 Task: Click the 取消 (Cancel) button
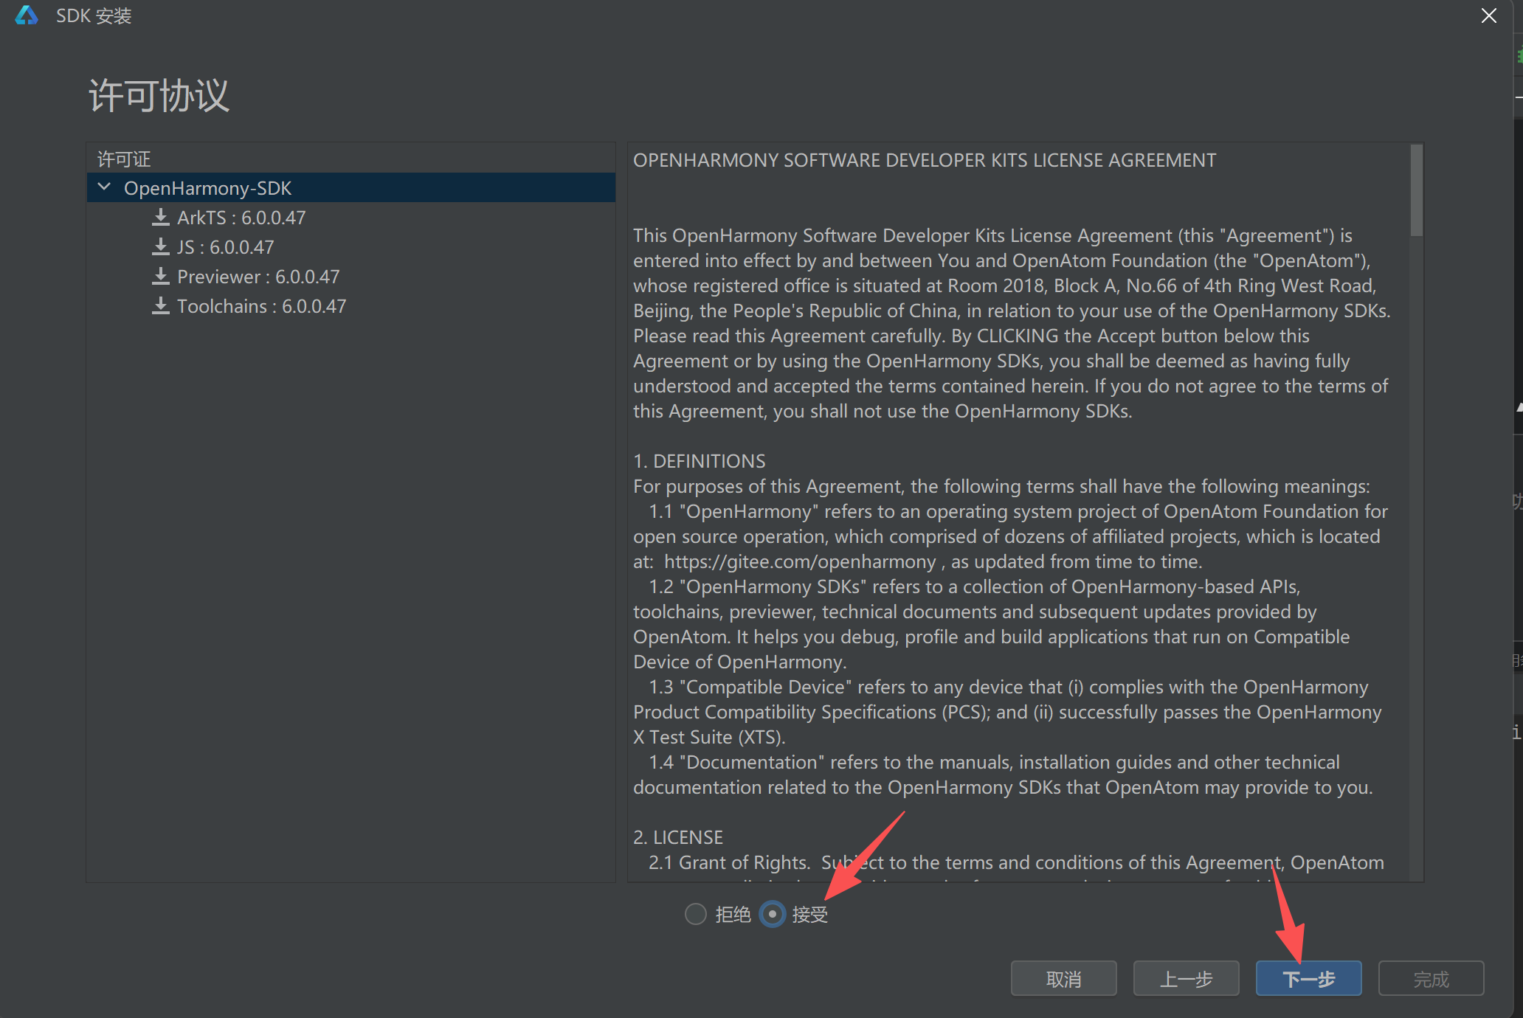pyautogui.click(x=1063, y=979)
